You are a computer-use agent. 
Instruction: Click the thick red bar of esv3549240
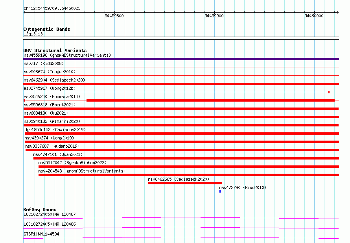(x=210, y=100)
